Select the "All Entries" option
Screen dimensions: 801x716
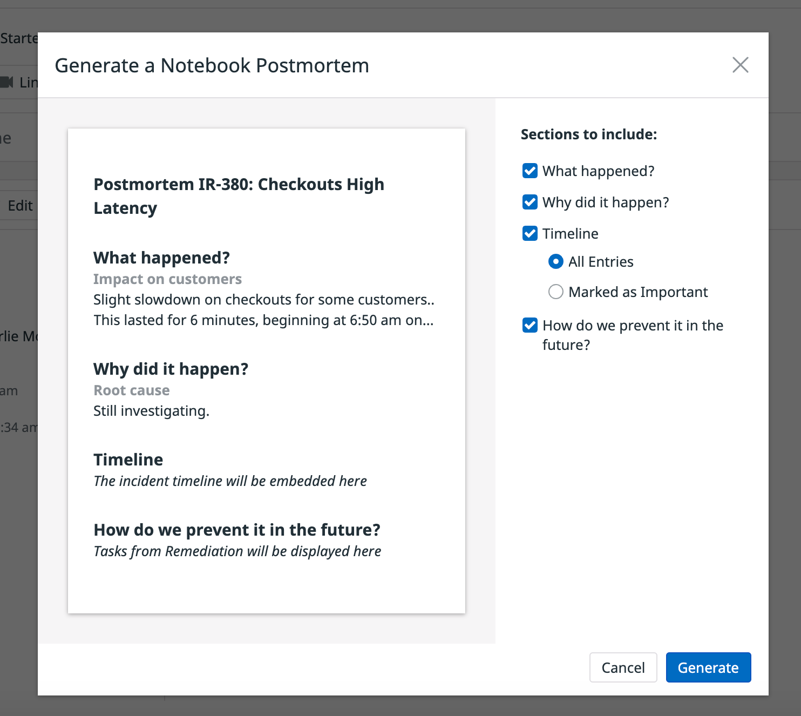tap(555, 261)
